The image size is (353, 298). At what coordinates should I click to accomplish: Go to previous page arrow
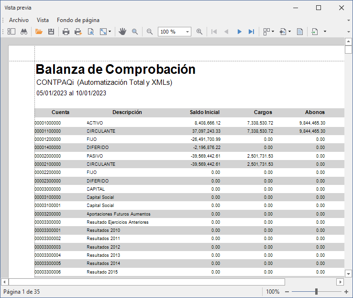click(226, 32)
